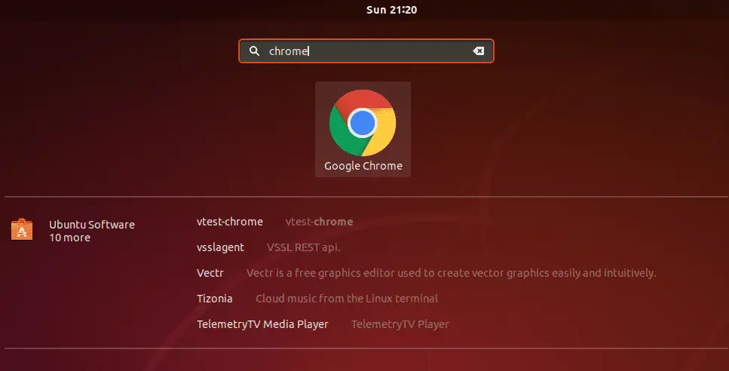The height and width of the screenshot is (371, 729).
Task: Select the Tizonia result
Action: [x=214, y=299]
